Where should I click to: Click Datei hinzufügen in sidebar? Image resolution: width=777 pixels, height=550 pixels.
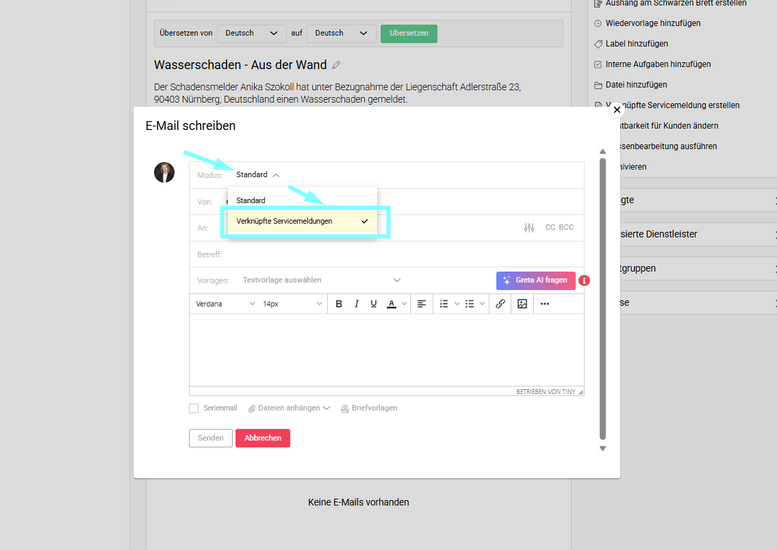click(x=636, y=85)
